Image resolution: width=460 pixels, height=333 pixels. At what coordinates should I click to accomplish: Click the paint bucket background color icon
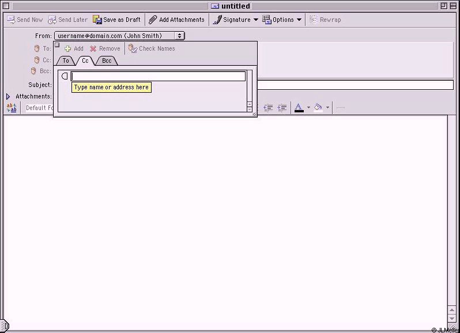(318, 108)
